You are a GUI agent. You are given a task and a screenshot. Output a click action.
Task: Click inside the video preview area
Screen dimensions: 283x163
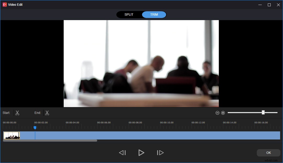pos(141,63)
